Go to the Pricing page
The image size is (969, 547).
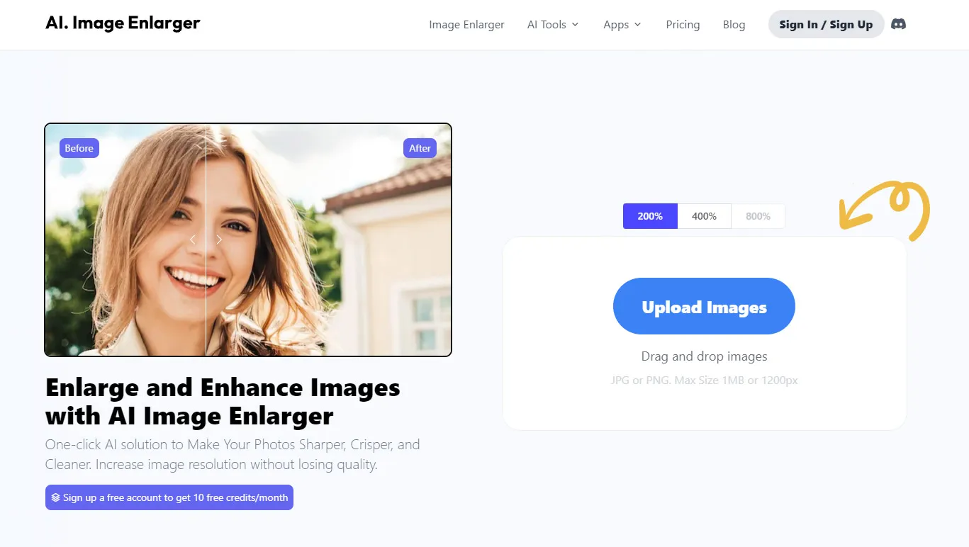[683, 24]
